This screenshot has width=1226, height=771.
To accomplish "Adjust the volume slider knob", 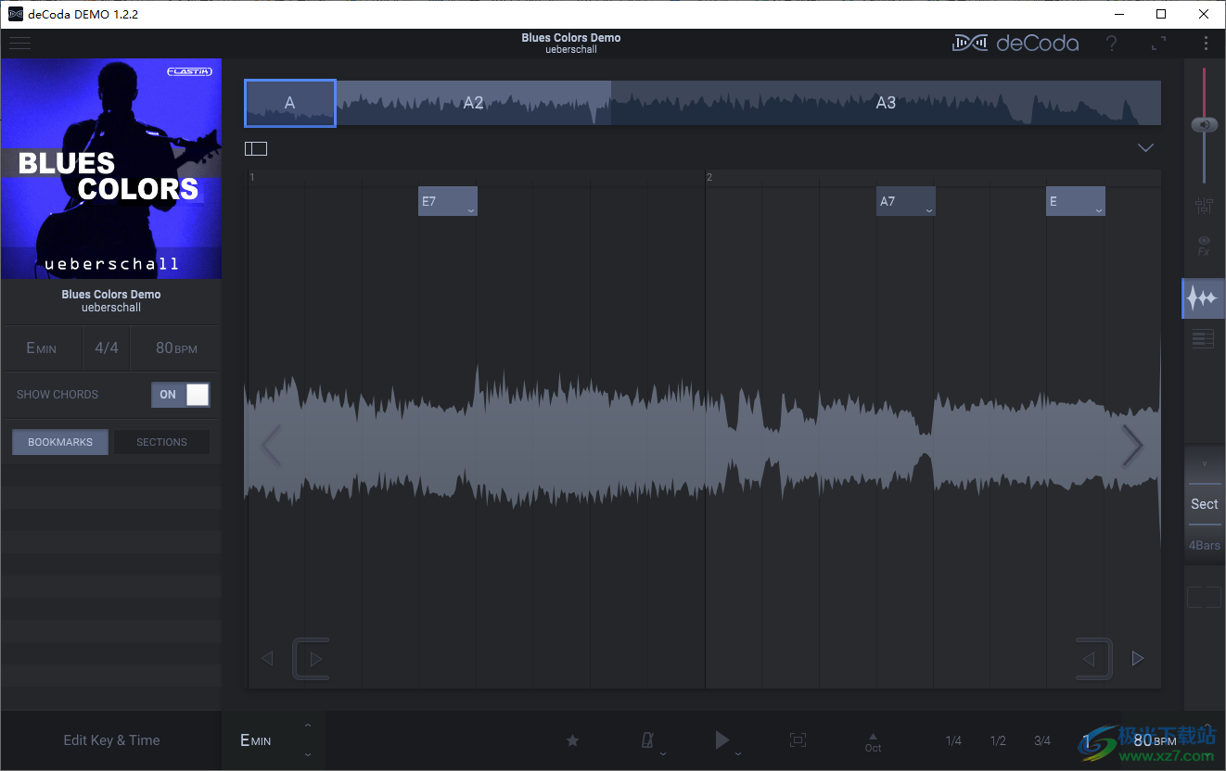I will (x=1204, y=124).
